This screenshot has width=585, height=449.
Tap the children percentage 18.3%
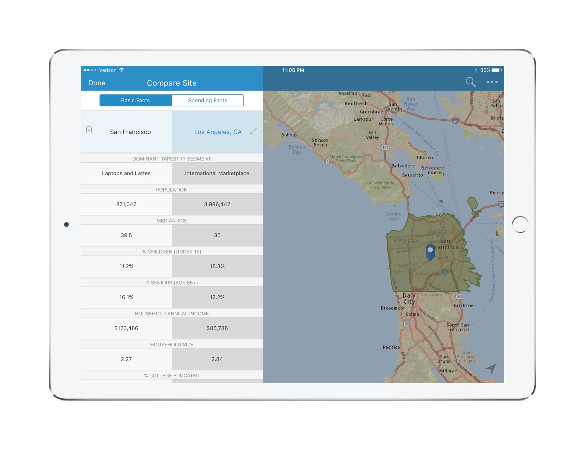tap(217, 266)
